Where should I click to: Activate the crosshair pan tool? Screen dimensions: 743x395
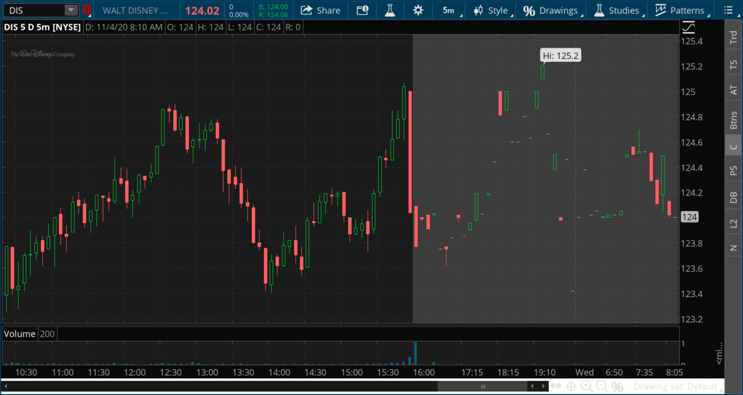[571, 387]
